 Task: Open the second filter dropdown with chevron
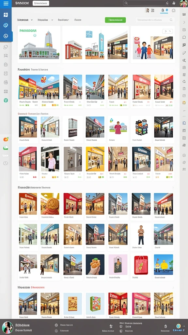pos(45,20)
